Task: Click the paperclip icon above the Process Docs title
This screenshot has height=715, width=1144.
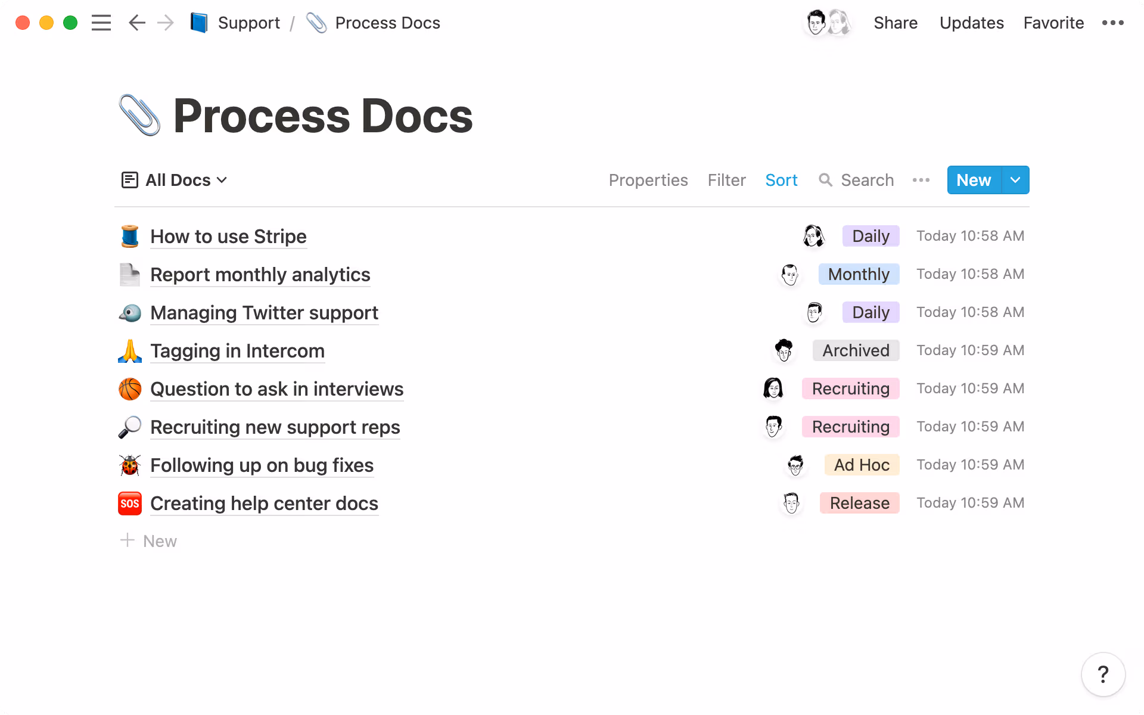Action: click(139, 114)
